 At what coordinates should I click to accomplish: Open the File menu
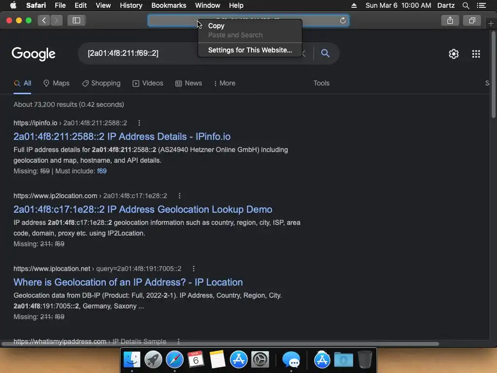pyautogui.click(x=60, y=5)
